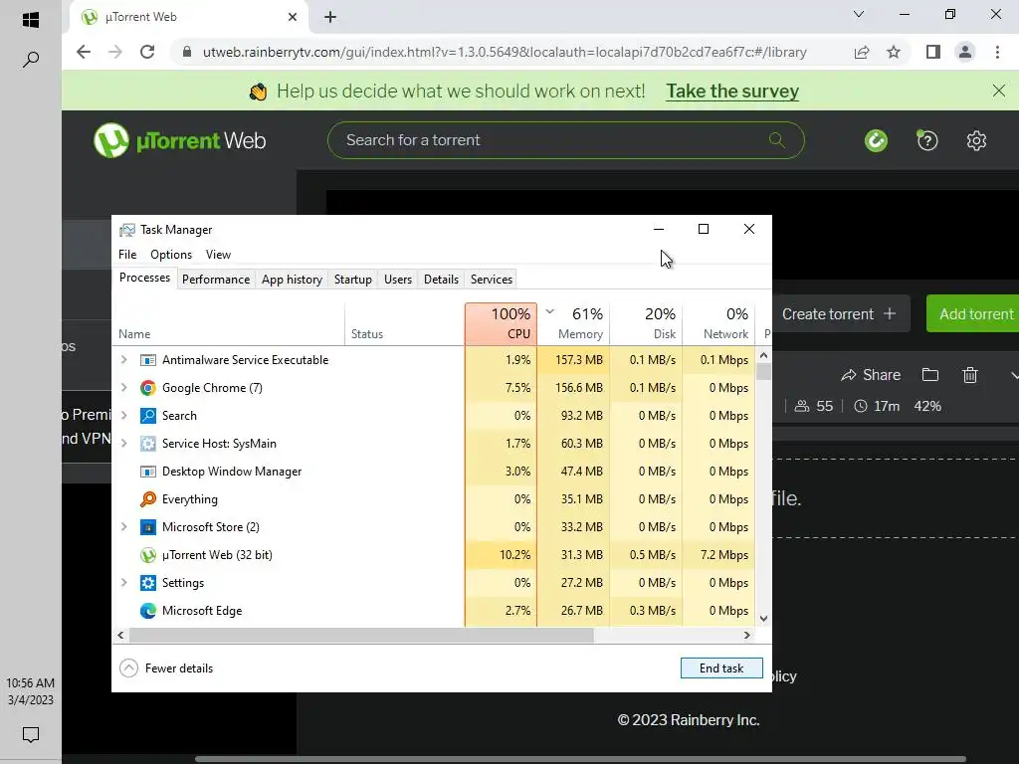Delete the torrent with trash icon
1019x764 pixels.
tap(969, 375)
